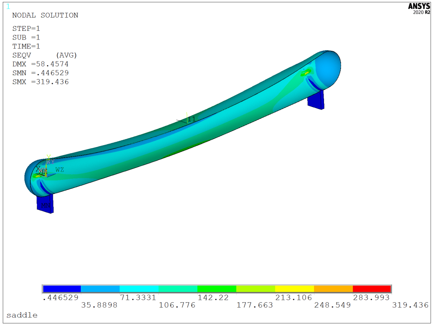
Task: Click the yellow legend color band
Action: tap(294, 289)
